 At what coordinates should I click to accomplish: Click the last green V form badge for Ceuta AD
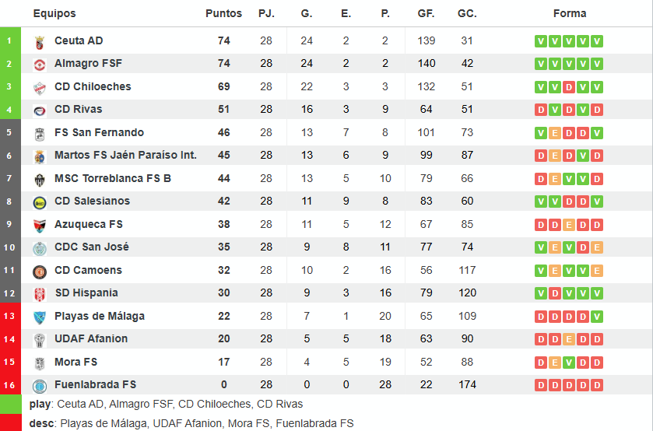pos(597,41)
